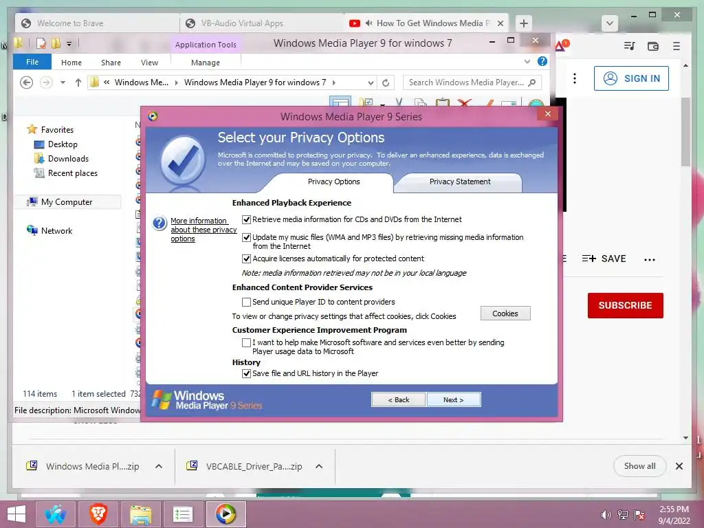Open File Explorer taskbar icon
Screen dimensions: 704x528
(x=140, y=514)
